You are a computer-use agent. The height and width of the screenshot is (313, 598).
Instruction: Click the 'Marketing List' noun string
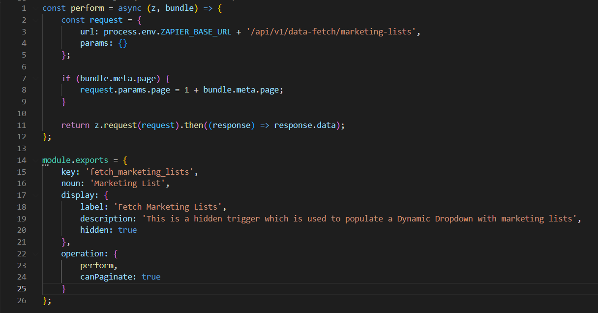point(127,184)
